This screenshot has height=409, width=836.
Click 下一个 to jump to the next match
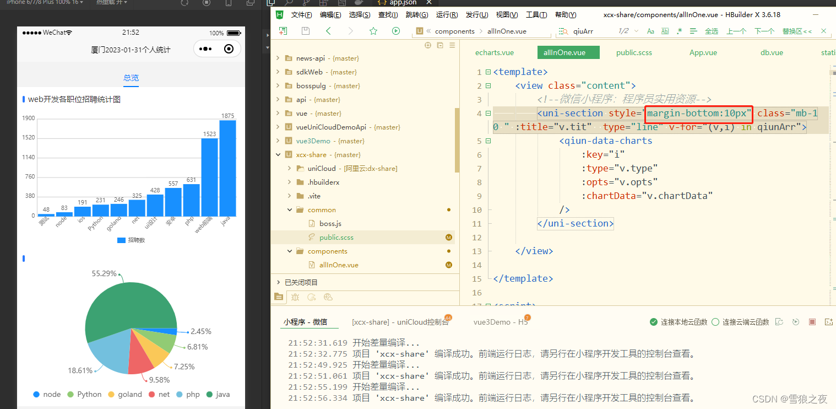click(x=764, y=31)
